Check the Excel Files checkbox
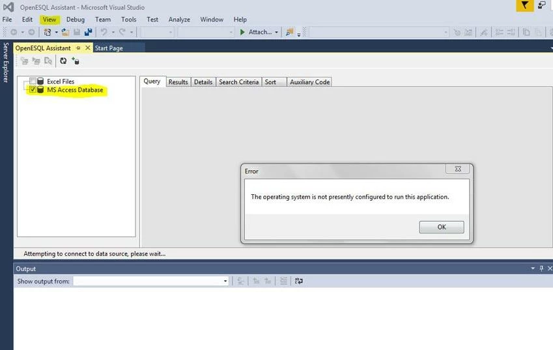The width and height of the screenshot is (553, 350). click(33, 81)
